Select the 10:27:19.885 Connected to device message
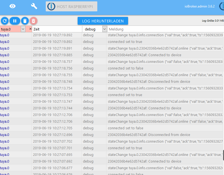This screenshot has height=175, width=224. pos(144,55)
